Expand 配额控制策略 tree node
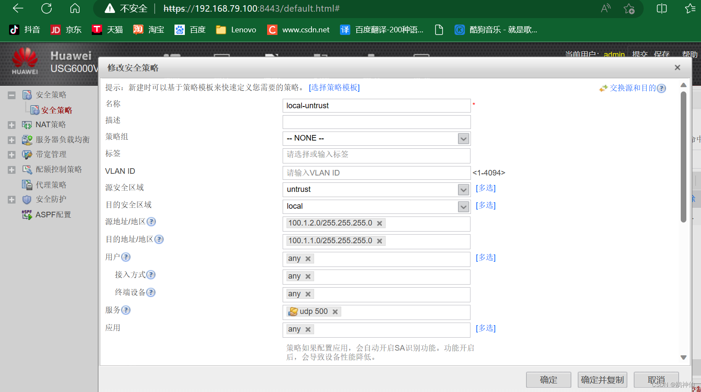The height and width of the screenshot is (392, 701). (12, 170)
